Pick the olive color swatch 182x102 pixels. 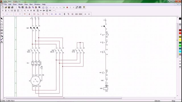[180, 37]
